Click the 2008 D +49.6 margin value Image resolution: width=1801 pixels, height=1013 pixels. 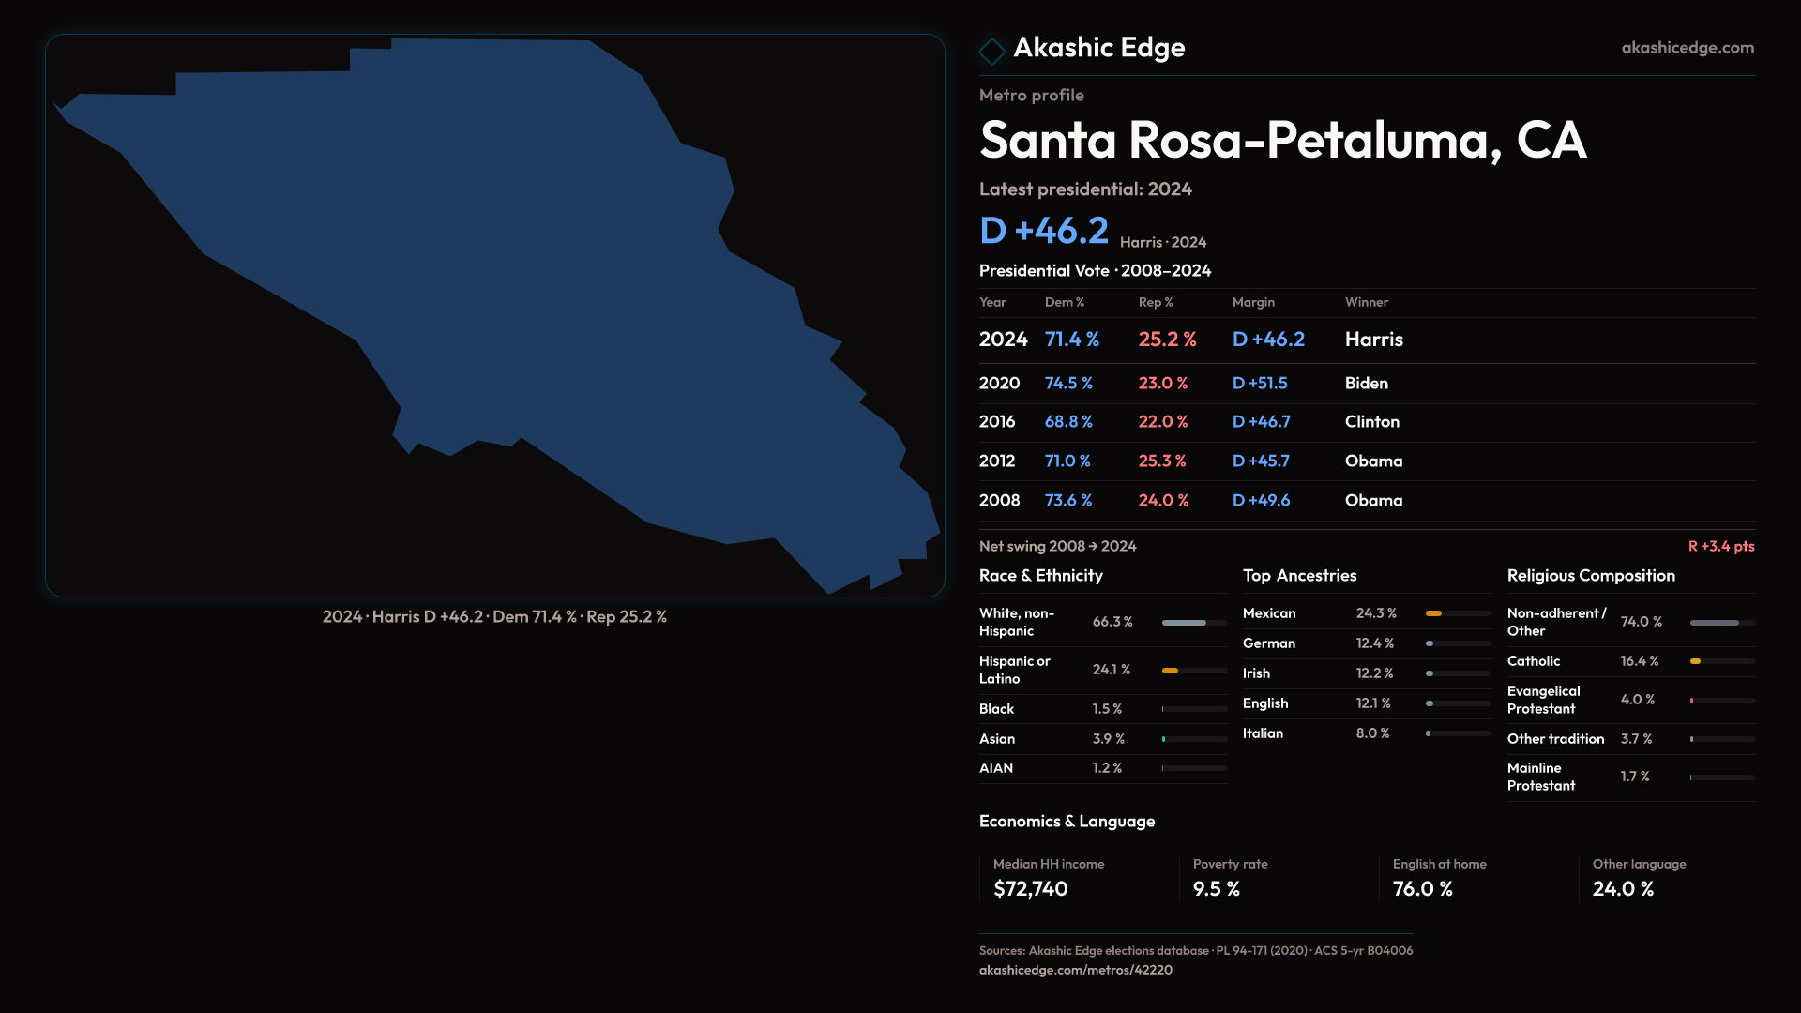[1261, 501]
